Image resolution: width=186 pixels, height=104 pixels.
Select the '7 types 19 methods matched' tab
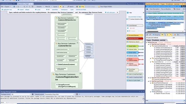156,40
